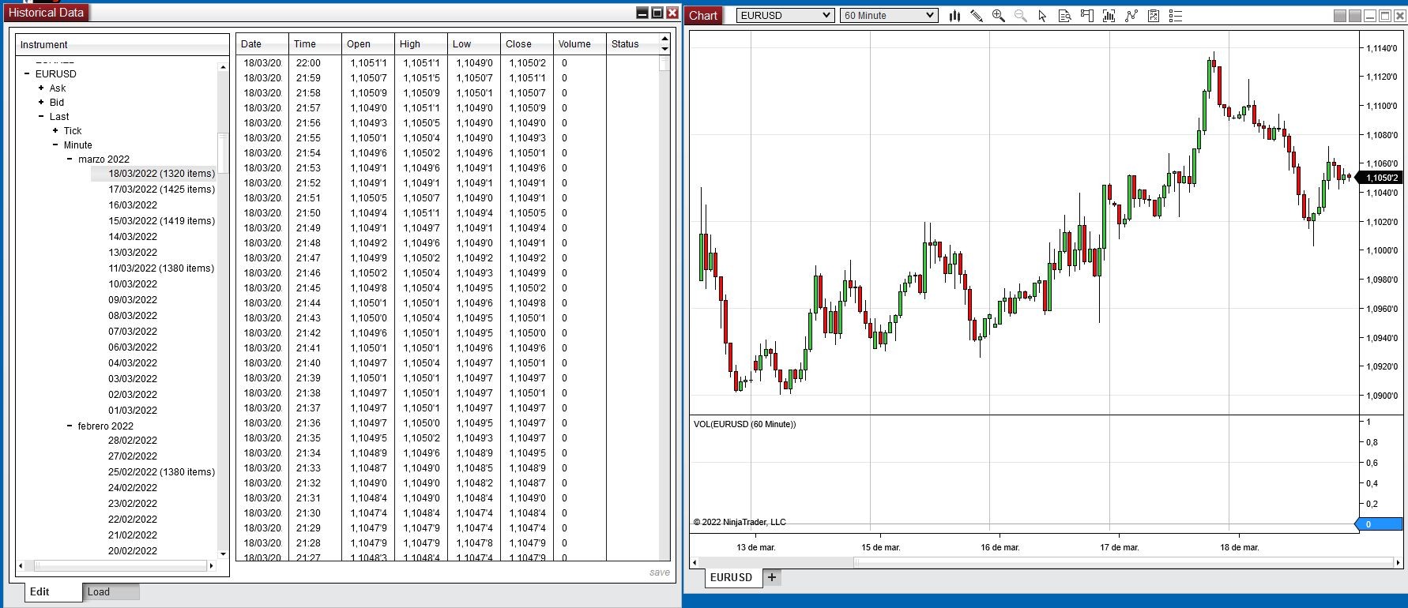Screen dimensions: 1408x608
Task: Close the Historical Data window
Action: (x=672, y=13)
